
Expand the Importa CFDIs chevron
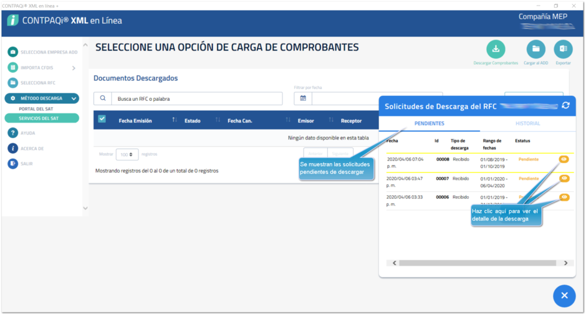pos(74,68)
